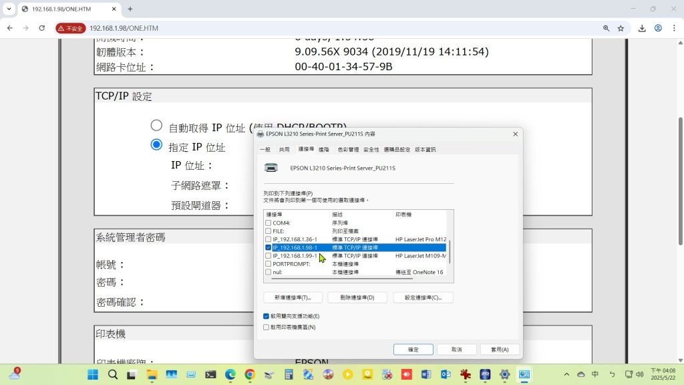The width and height of the screenshot is (684, 385).
Task: Expand the system tray hidden icons chevron
Action: [566, 374]
